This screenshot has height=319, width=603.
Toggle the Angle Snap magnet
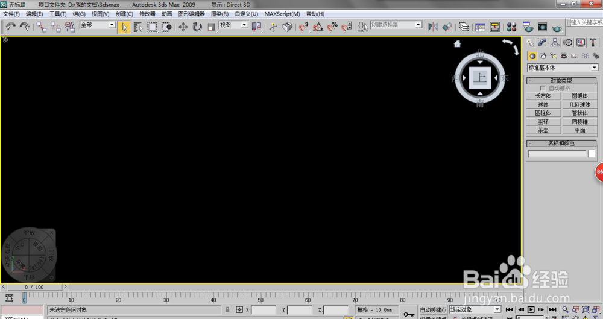point(318,27)
